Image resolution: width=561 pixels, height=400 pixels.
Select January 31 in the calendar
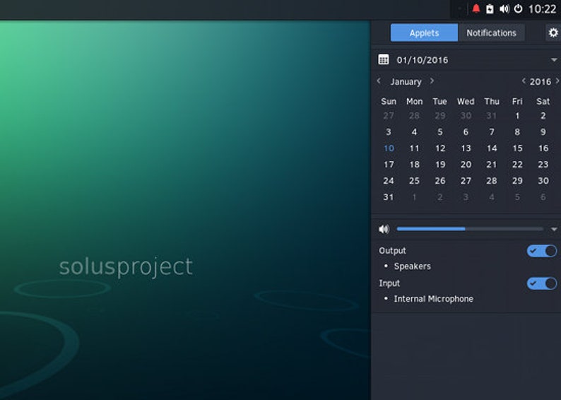[x=389, y=197]
